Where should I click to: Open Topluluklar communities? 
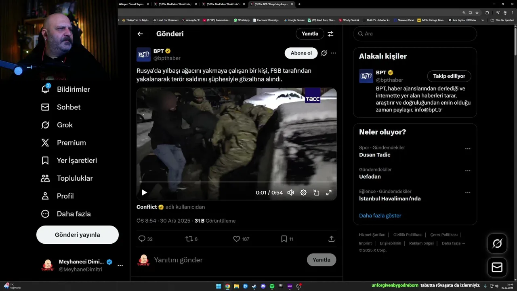tap(67, 178)
